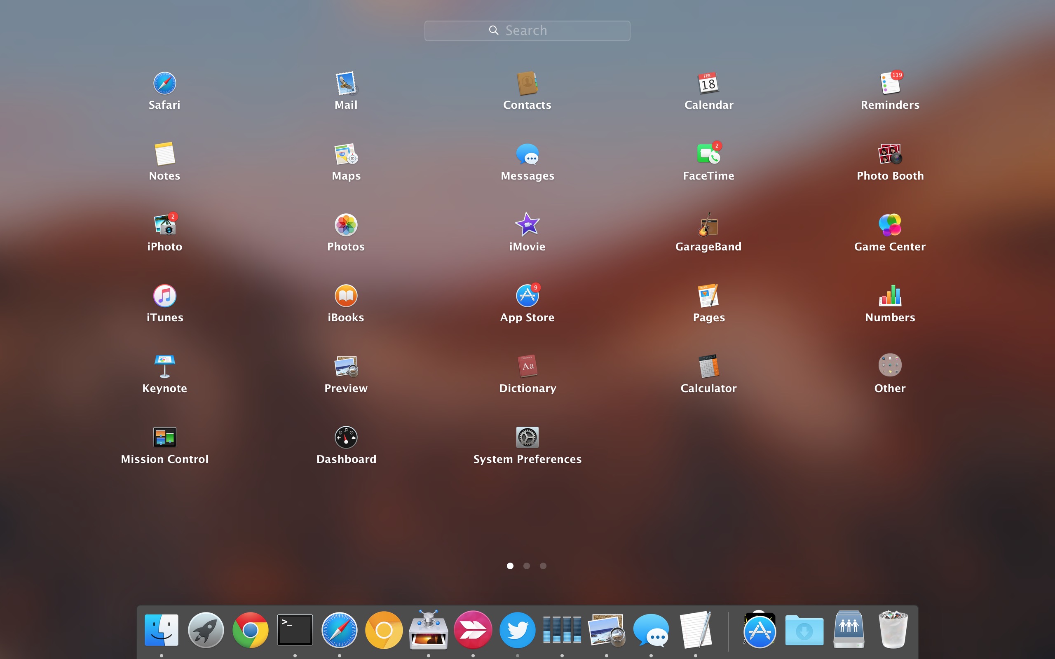Launch Keynote

[164, 367]
